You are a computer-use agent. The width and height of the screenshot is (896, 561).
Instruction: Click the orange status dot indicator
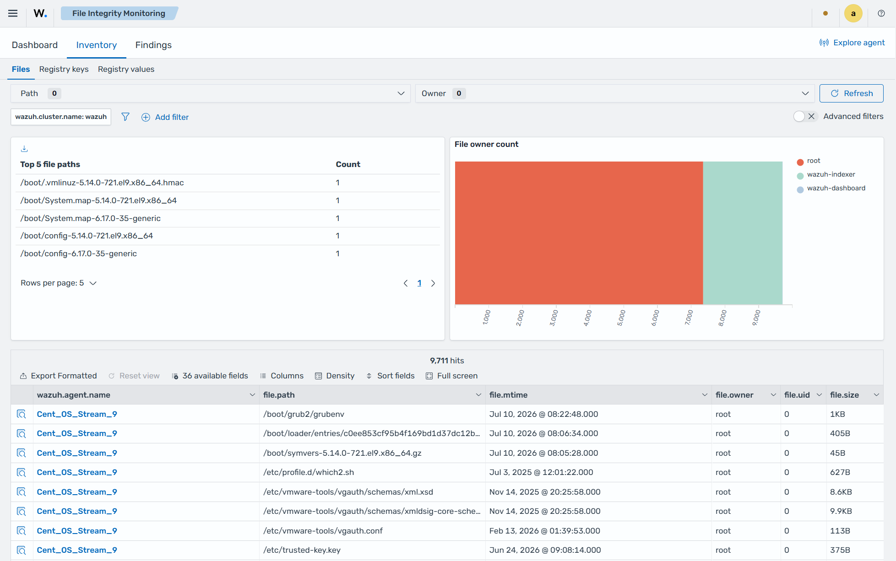[x=825, y=13]
